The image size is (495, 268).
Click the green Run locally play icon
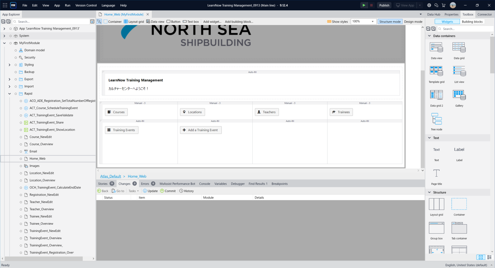(364, 5)
